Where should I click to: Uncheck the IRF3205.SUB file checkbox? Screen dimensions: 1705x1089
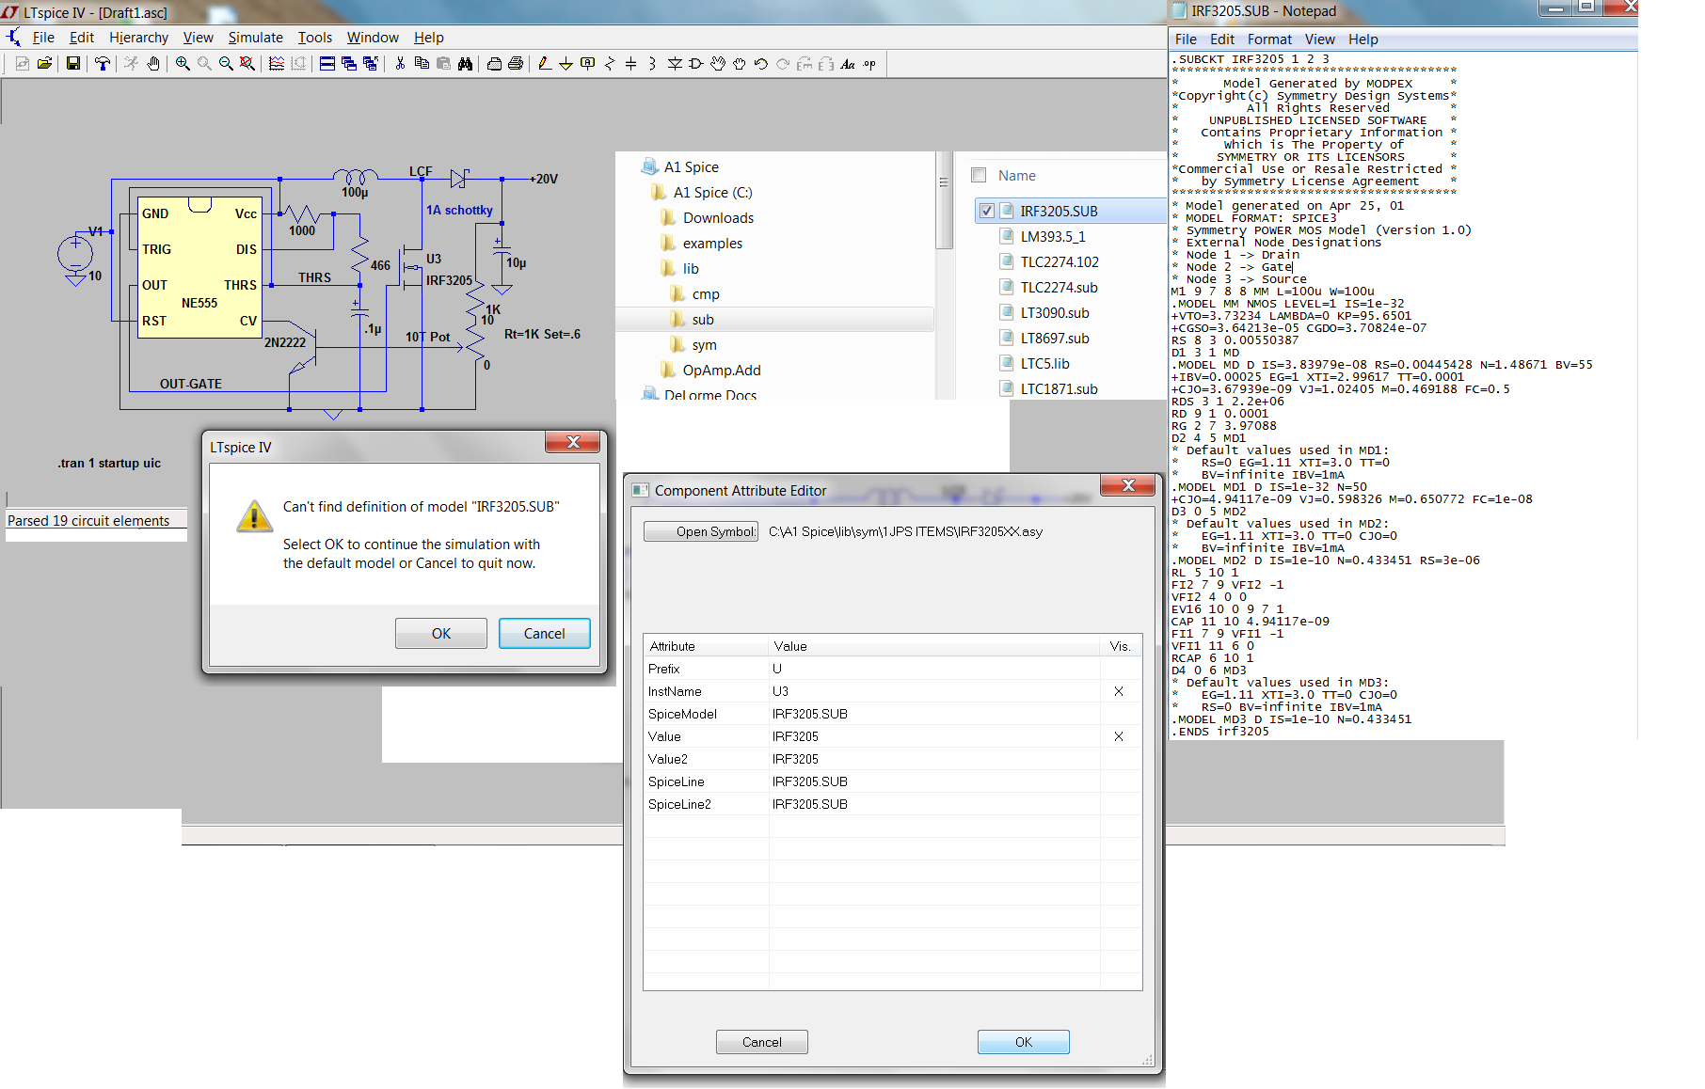pos(986,211)
